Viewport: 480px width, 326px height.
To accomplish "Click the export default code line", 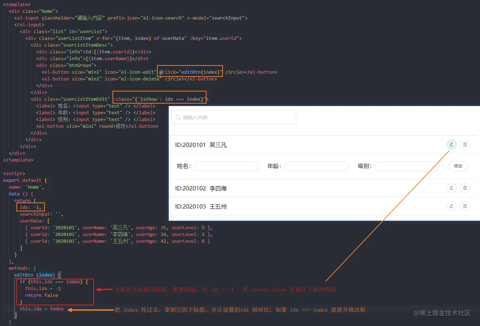I will (25, 180).
